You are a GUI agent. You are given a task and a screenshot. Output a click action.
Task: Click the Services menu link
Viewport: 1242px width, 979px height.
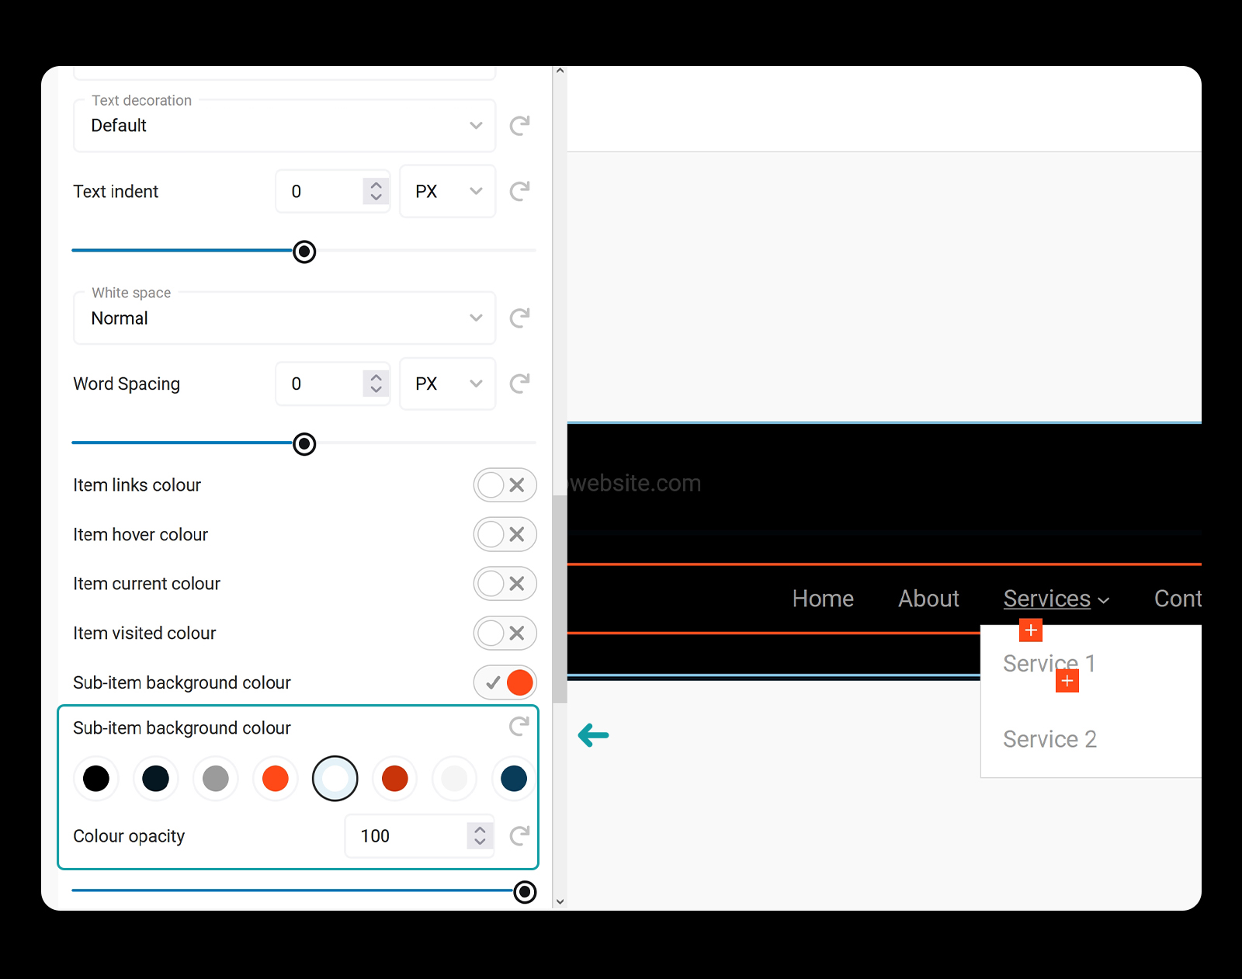[x=1047, y=599]
